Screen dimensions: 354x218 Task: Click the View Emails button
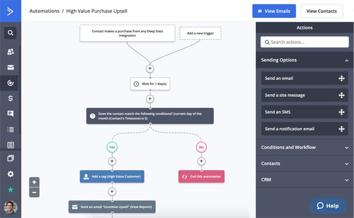tap(274, 11)
